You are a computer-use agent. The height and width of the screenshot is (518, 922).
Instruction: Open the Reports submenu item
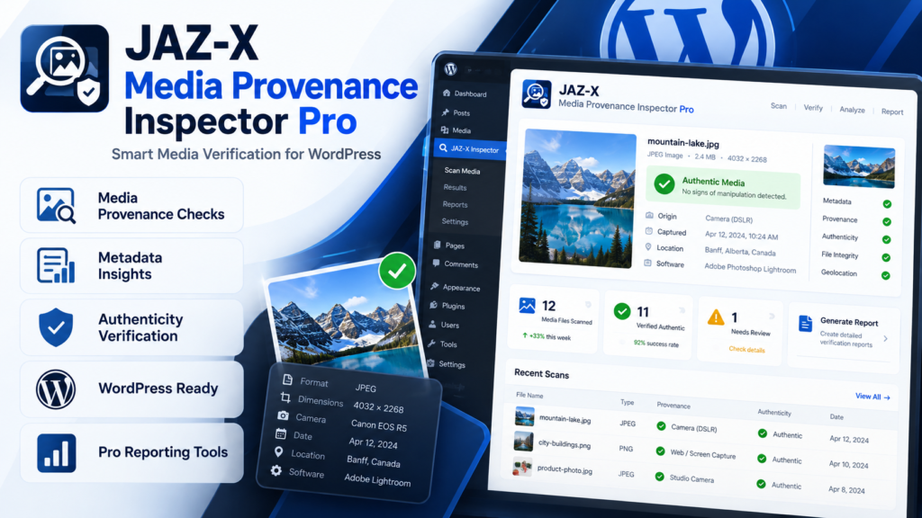pyautogui.click(x=455, y=204)
